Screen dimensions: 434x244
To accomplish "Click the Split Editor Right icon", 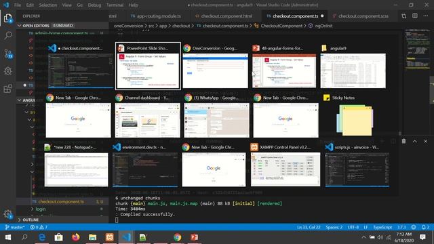I will pyautogui.click(x=414, y=16).
